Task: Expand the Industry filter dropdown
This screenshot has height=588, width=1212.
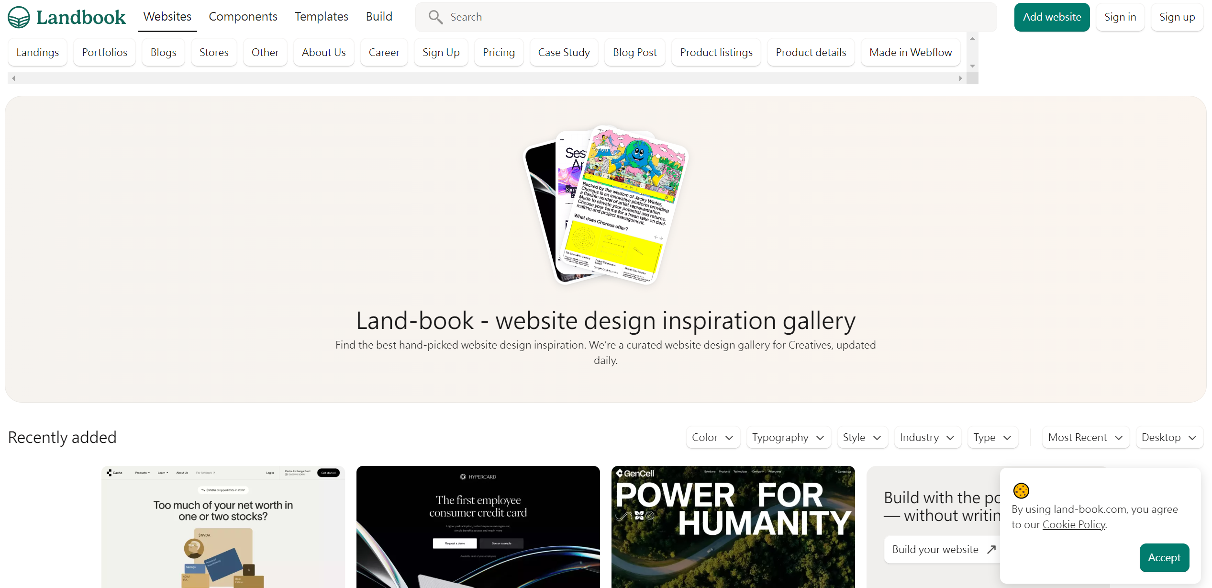Action: point(927,437)
